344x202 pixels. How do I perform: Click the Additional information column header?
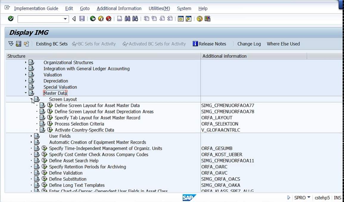pyautogui.click(x=254, y=56)
